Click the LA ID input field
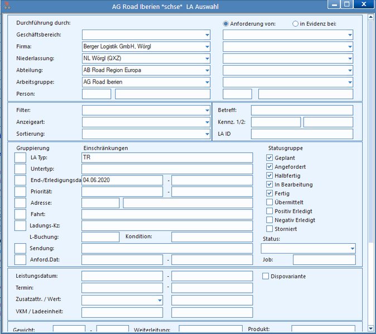This screenshot has width=376, height=334. [302, 134]
